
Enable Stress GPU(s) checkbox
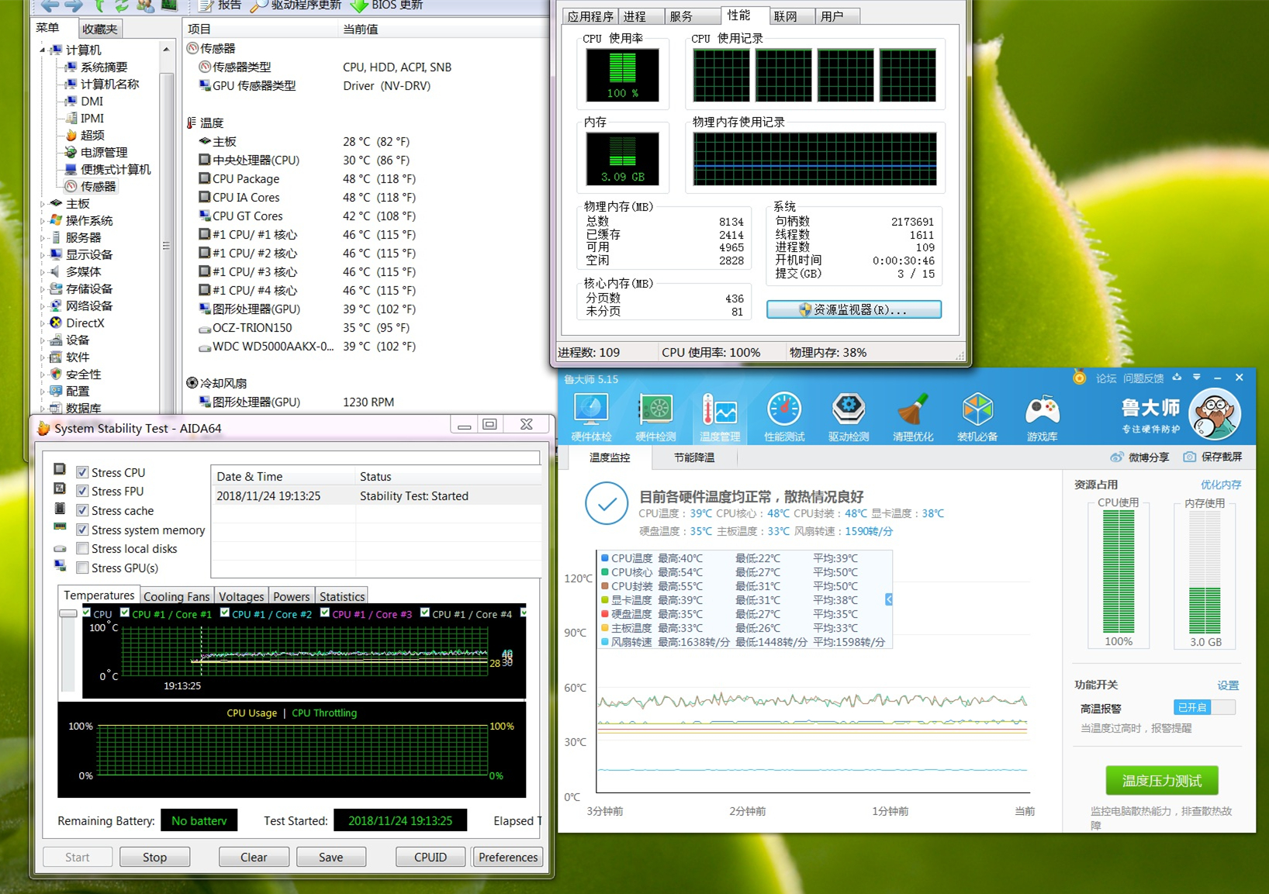(82, 568)
